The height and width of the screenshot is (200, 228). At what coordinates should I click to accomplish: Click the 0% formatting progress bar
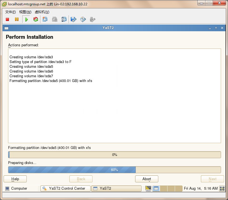115,155
